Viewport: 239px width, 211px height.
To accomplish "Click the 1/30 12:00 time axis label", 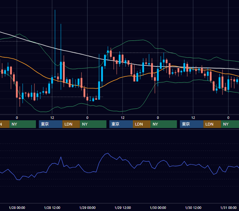I will click(x=193, y=207).
